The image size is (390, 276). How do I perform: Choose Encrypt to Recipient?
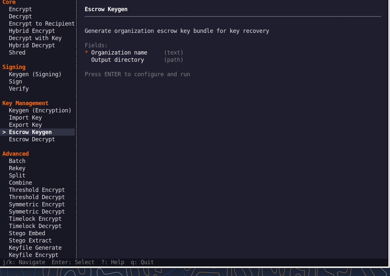tap(42, 24)
